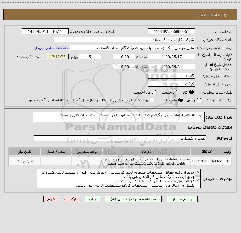Select the خدمت radio button
Image resolution: width=241 pixels, height=233 pixels.
pyautogui.click(x=175, y=92)
